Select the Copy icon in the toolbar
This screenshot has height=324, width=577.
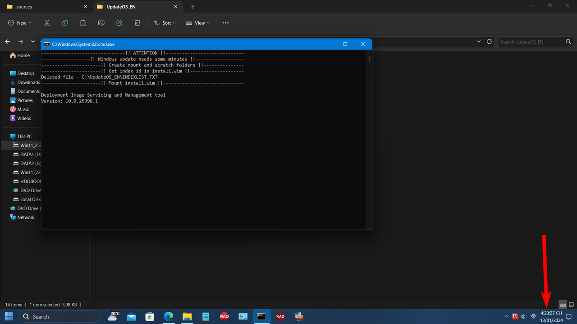[x=65, y=22]
